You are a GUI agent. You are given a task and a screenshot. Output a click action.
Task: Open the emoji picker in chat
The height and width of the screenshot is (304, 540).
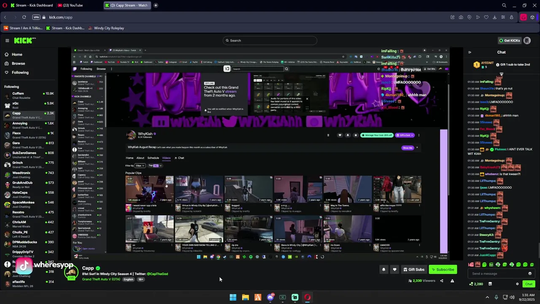click(530, 274)
